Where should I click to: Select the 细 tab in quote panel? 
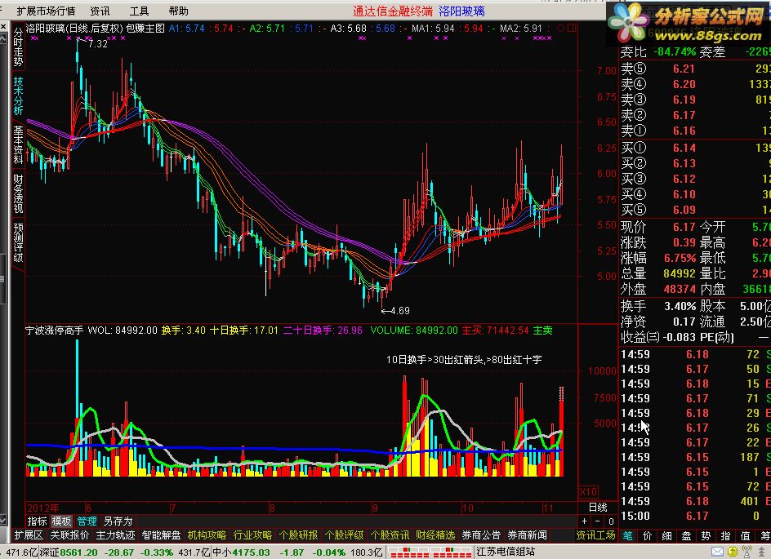[666, 536]
